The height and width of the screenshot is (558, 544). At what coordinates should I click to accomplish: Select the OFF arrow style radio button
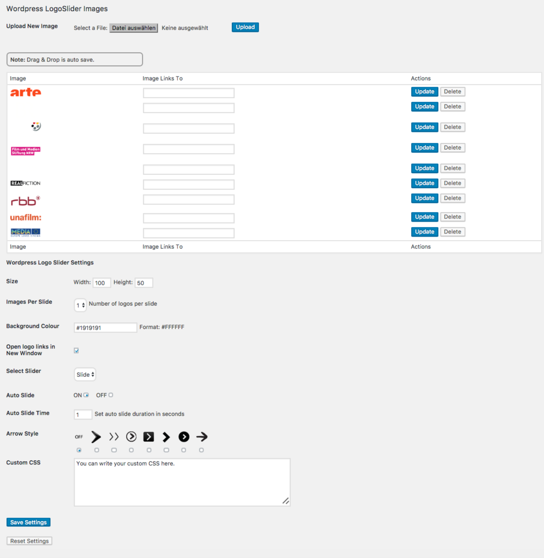(x=79, y=450)
